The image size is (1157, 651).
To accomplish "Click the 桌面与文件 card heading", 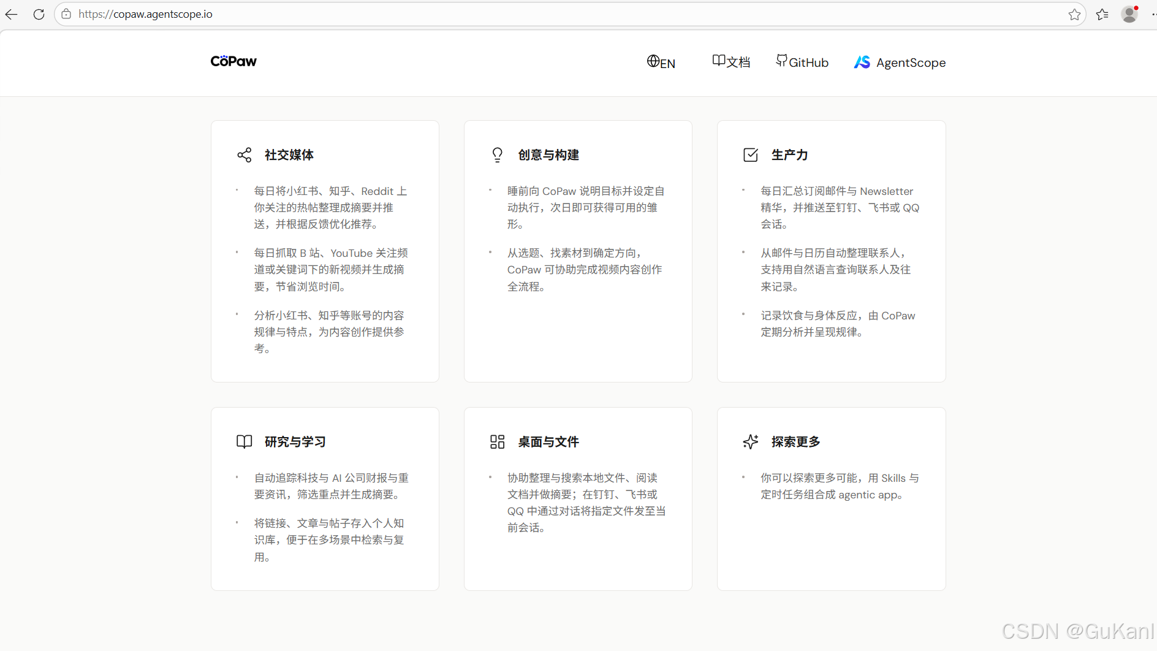I will (x=548, y=442).
